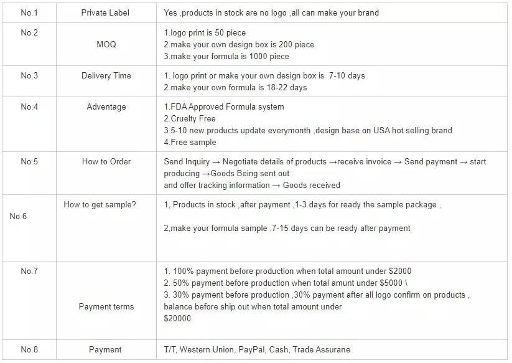
Task: Click the "FDA Approved Formula system" line
Action: pos(224,107)
